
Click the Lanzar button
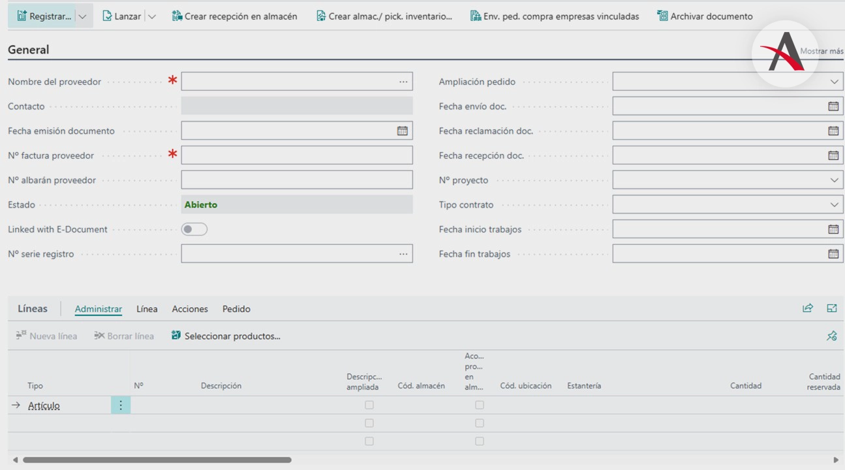pyautogui.click(x=121, y=16)
